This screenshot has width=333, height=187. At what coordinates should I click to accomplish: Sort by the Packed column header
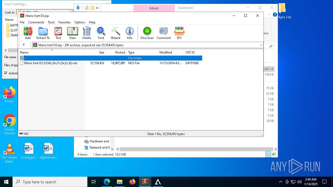[116, 52]
